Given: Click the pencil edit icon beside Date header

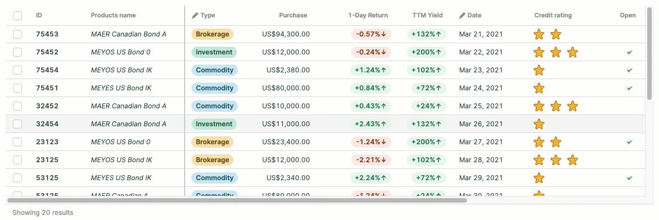Looking at the screenshot, I should coord(463,16).
